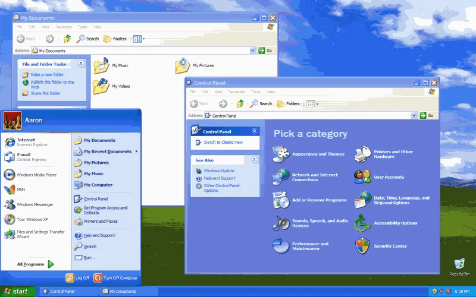Open the User Accounts icon

[x=363, y=177]
